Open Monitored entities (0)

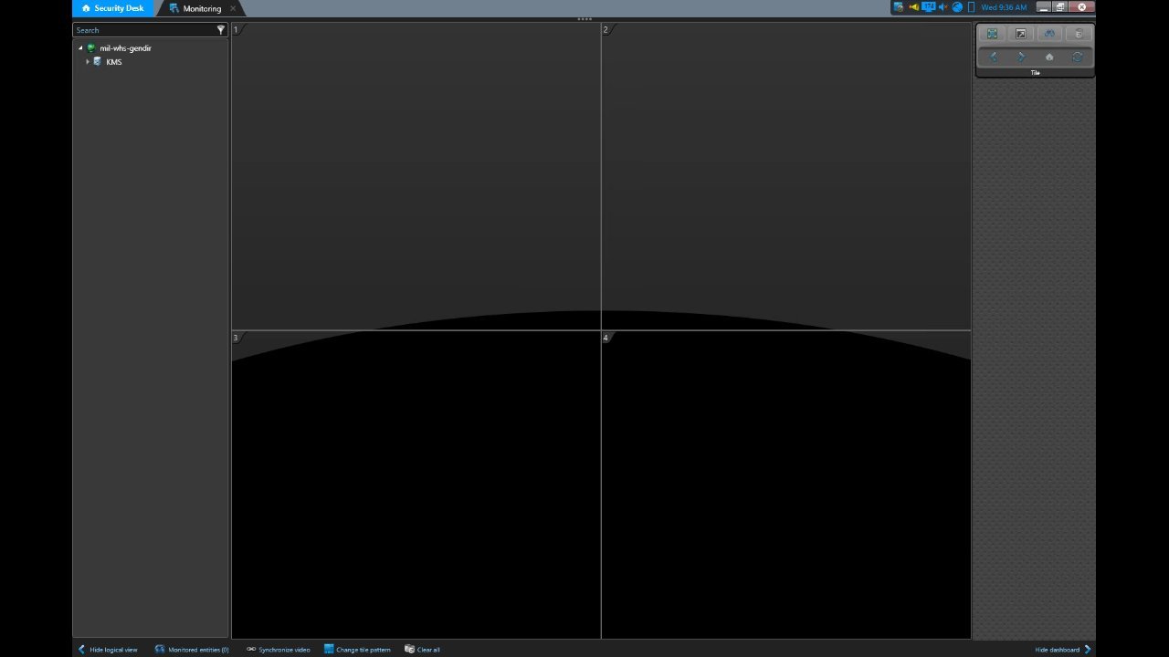click(x=192, y=650)
